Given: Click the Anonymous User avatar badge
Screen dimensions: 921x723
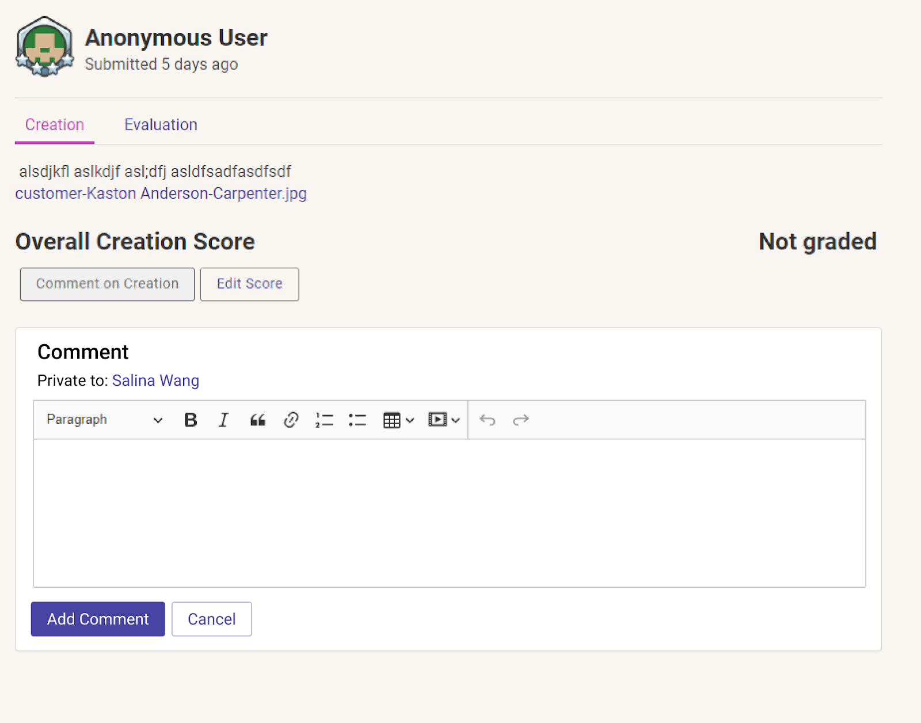Looking at the screenshot, I should (x=44, y=47).
